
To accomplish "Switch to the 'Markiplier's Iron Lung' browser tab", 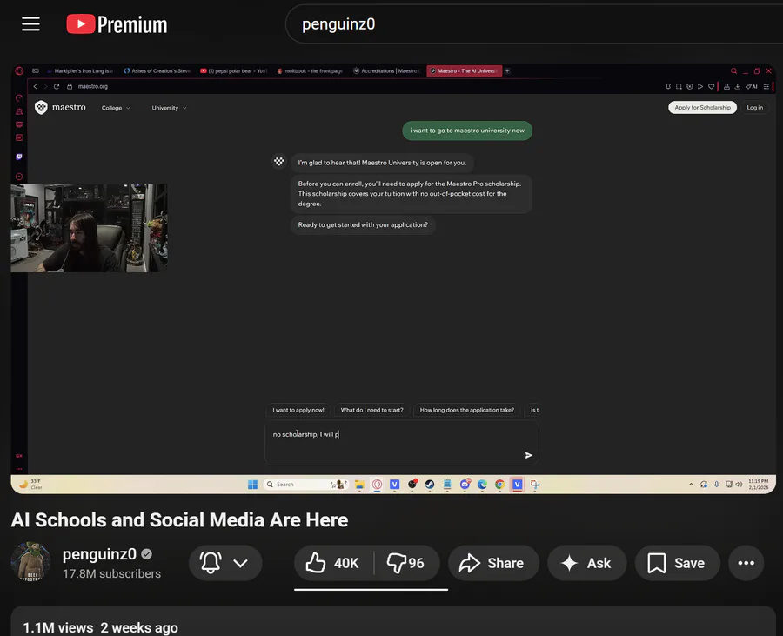I will [x=80, y=70].
